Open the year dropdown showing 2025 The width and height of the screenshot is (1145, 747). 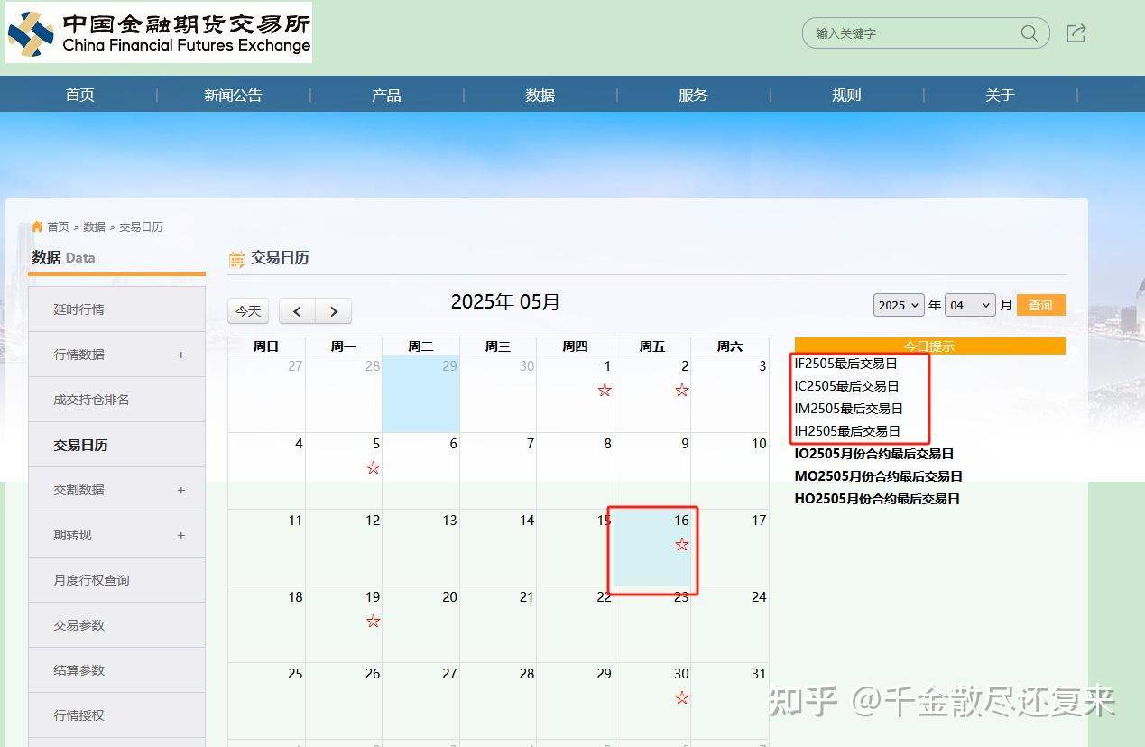(x=899, y=305)
